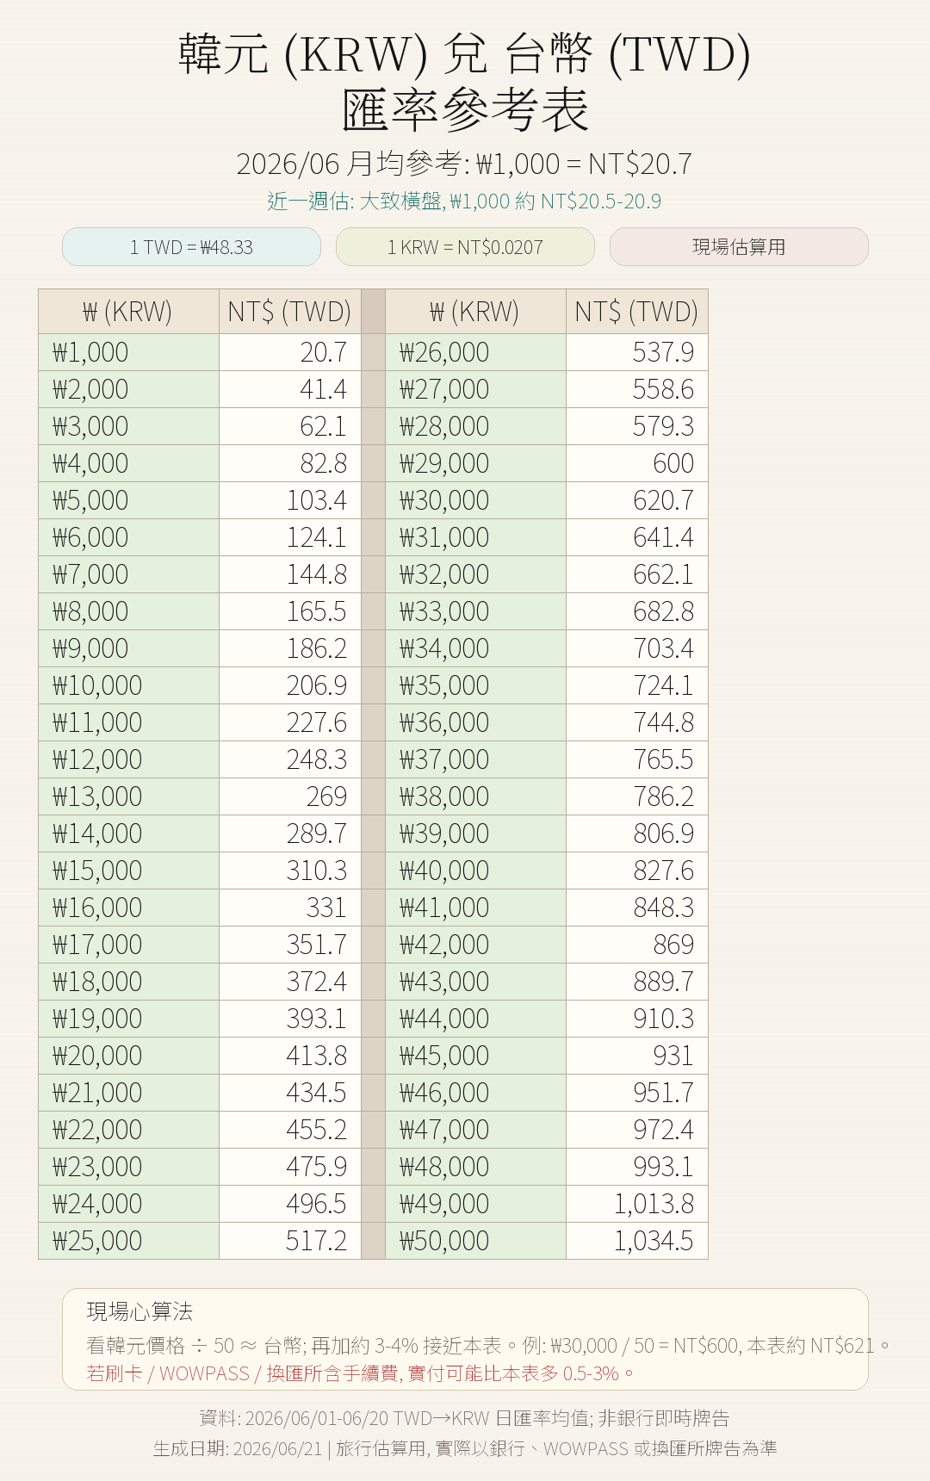Viewport: 930px width, 1481px height.
Task: Click the '475.9' value cell
Action: tap(289, 1167)
